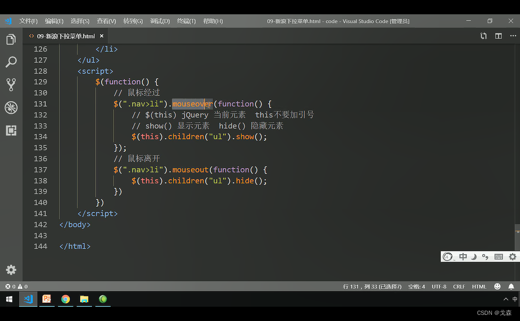Screen dimensions: 520x321
Task: Open the 帮助(H) menu
Action: [x=213, y=21]
